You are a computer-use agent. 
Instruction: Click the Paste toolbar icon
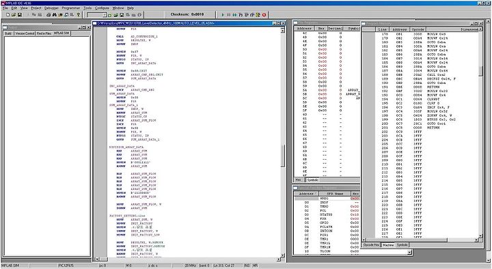[40, 14]
